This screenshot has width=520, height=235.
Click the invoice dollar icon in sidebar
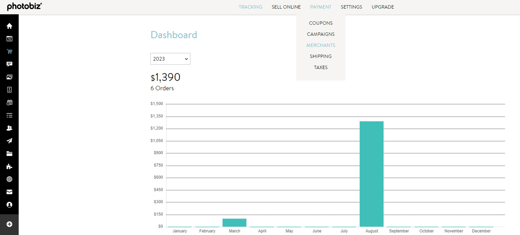[9, 90]
